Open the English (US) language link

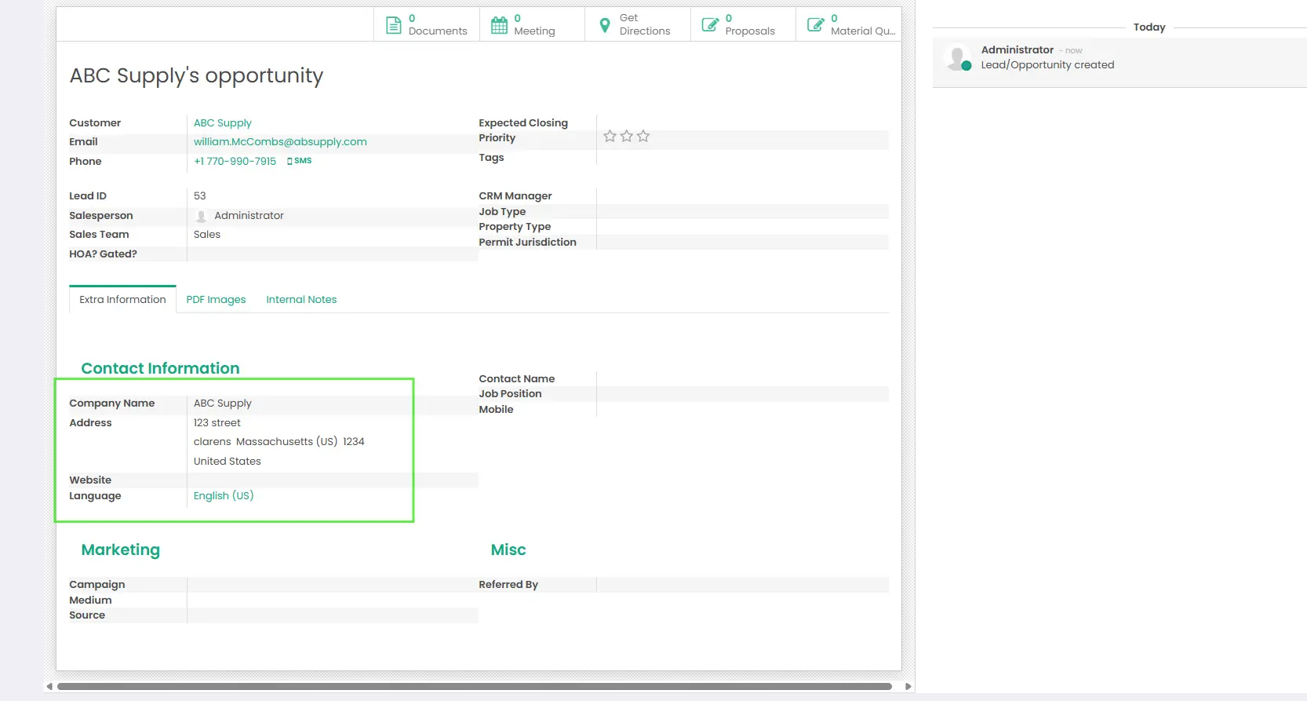[x=224, y=496]
